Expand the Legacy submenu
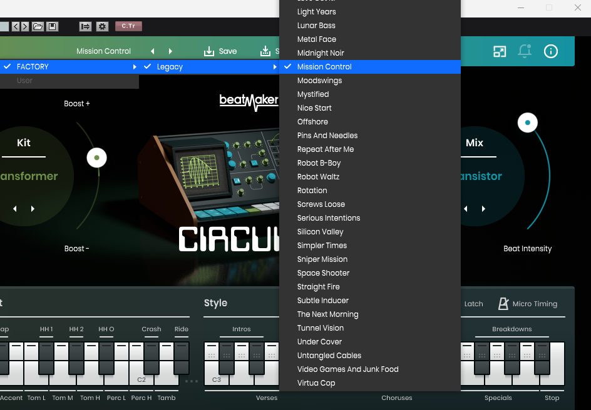 (x=209, y=67)
